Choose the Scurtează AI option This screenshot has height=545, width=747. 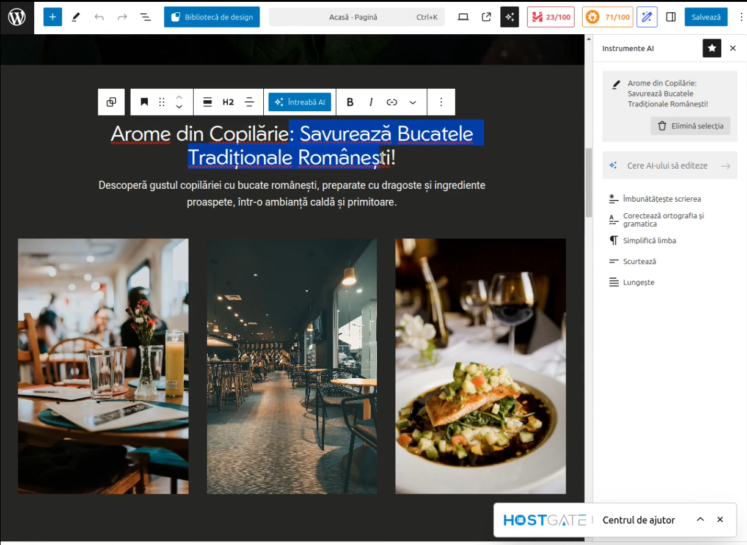pyautogui.click(x=640, y=262)
